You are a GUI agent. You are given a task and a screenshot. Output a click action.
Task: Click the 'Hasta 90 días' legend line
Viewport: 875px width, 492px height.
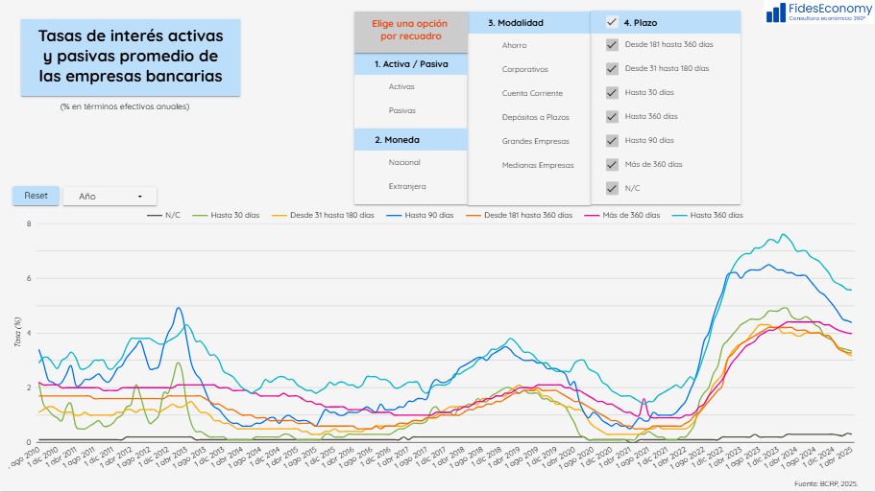(421, 216)
